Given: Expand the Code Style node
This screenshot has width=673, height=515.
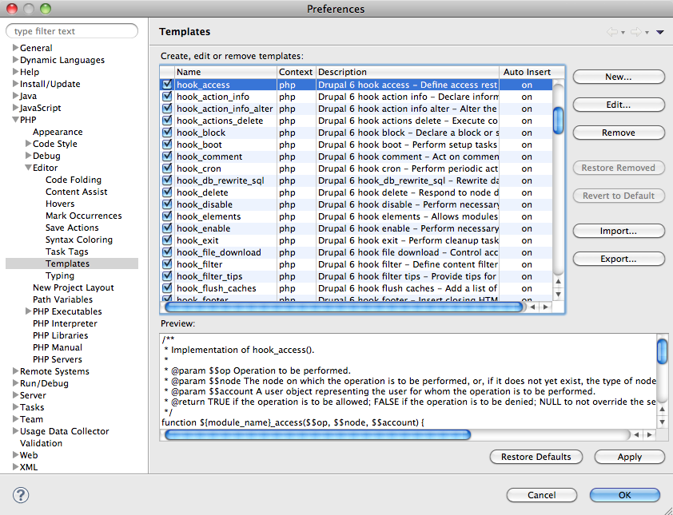Looking at the screenshot, I should click(x=28, y=144).
